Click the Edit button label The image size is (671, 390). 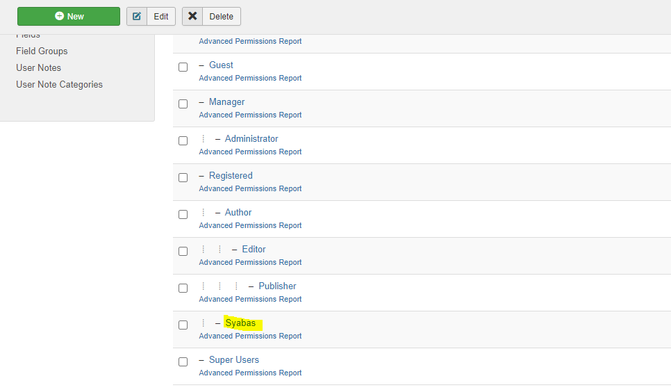coord(161,16)
